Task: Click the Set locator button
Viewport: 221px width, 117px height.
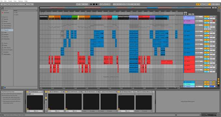Action: click(185, 13)
